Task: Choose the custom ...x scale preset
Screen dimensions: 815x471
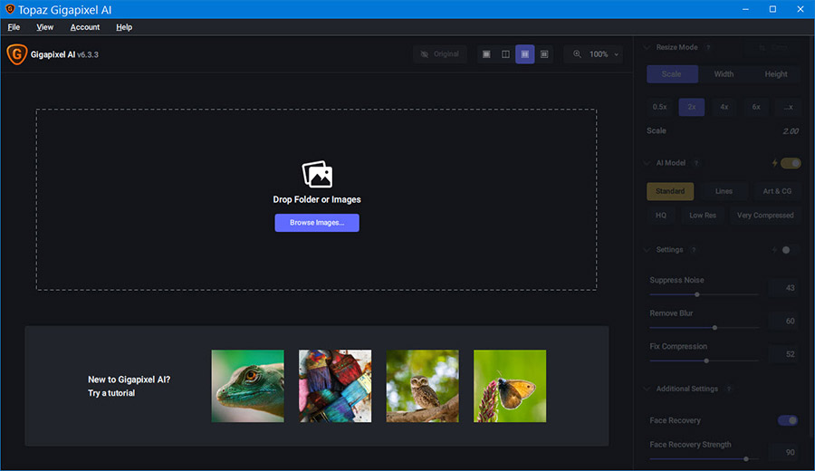Action: click(x=789, y=107)
